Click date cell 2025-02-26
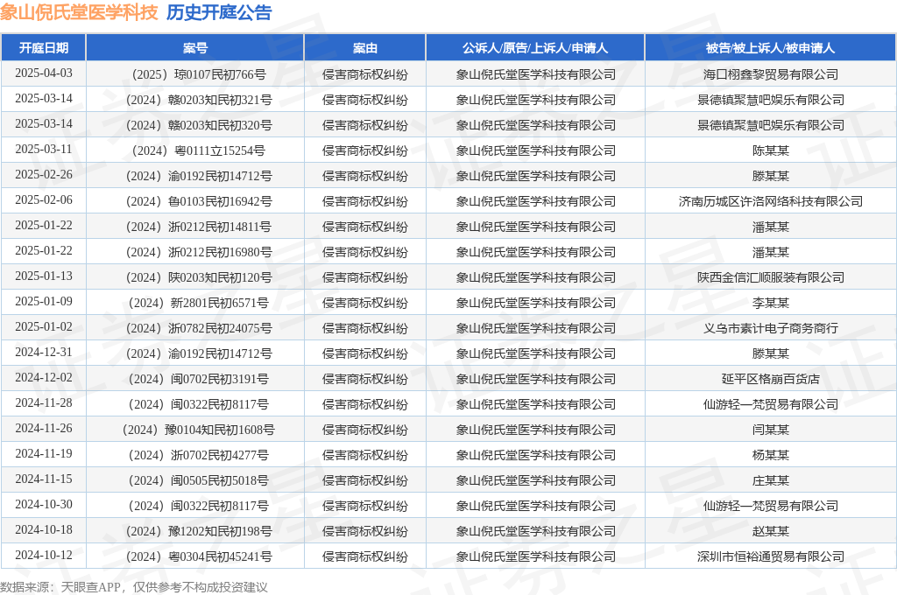The width and height of the screenshot is (897, 595). tap(44, 174)
